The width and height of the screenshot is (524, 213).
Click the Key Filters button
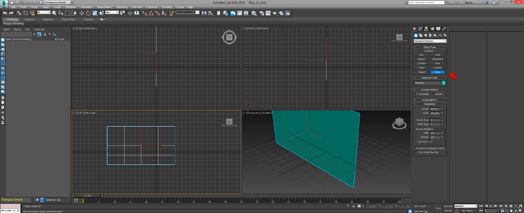468,211
